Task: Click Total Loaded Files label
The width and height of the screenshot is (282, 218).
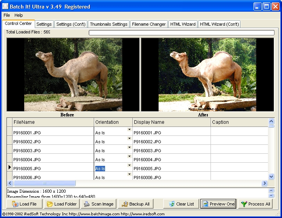Action: click(28, 32)
